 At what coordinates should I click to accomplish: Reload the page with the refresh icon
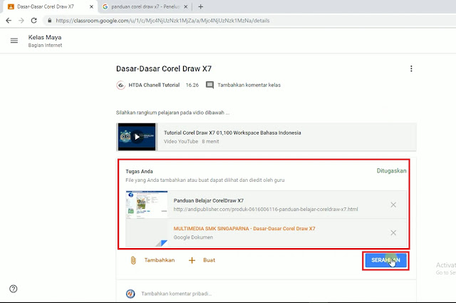[33, 21]
